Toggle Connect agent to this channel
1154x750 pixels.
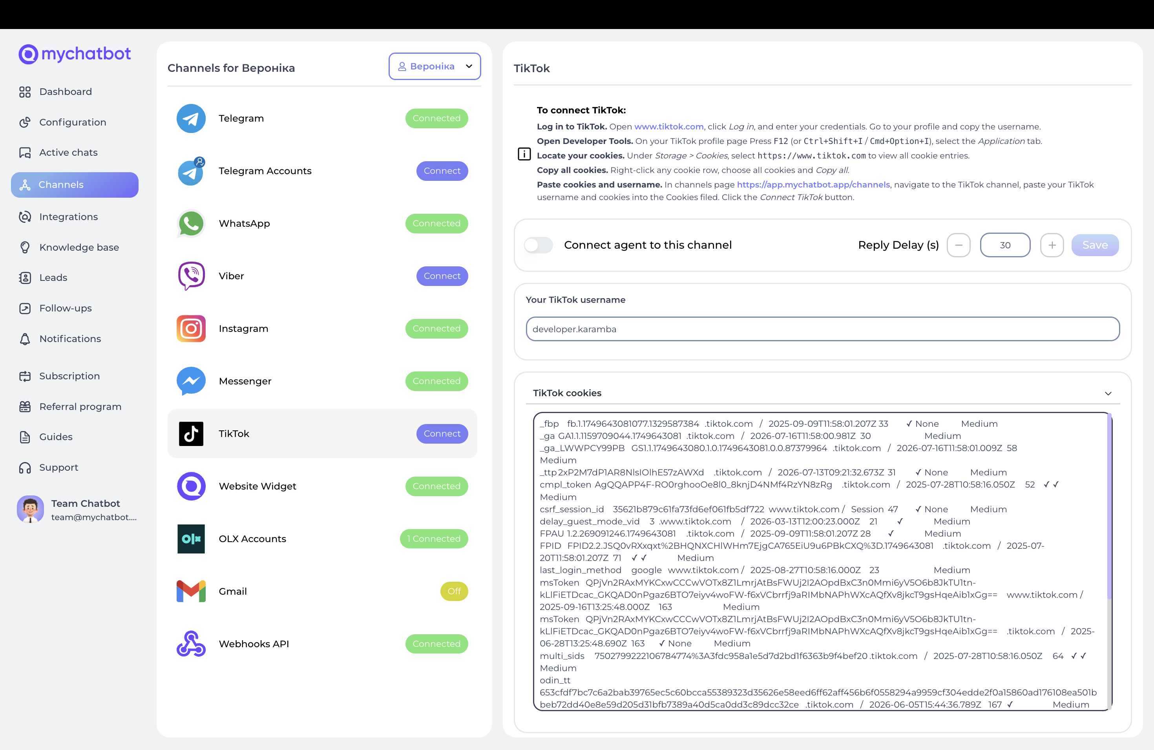pos(538,245)
